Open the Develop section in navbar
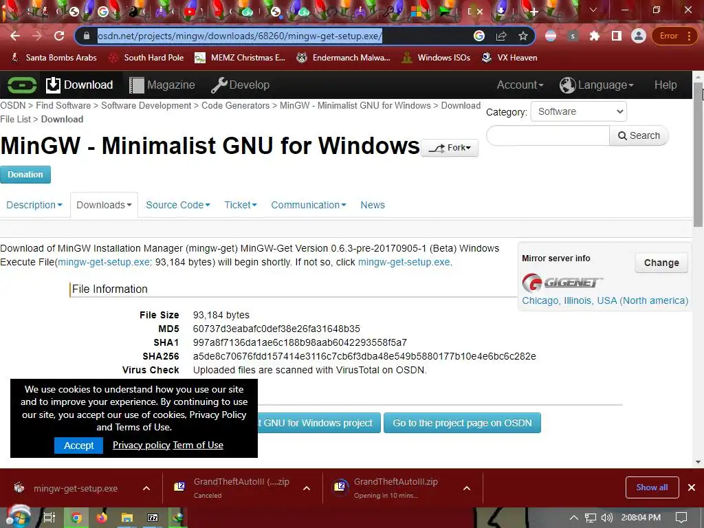Image resolution: width=704 pixels, height=528 pixels. pos(240,85)
